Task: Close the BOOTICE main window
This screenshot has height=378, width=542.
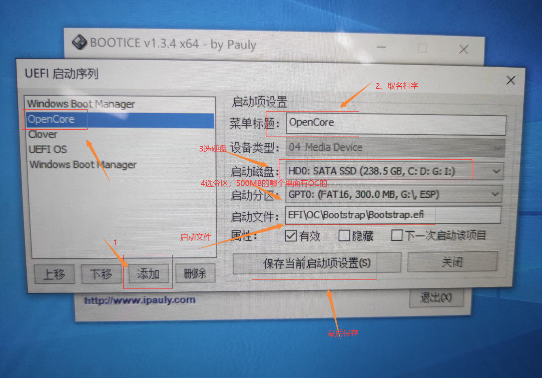Action: click(x=463, y=49)
